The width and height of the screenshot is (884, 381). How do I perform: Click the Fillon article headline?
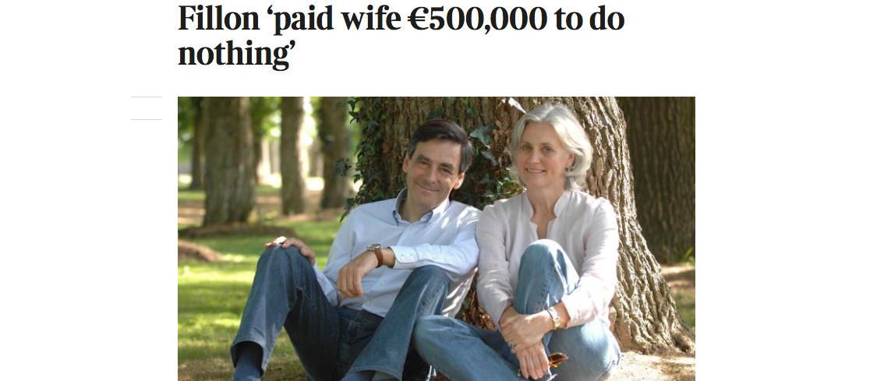(x=401, y=35)
